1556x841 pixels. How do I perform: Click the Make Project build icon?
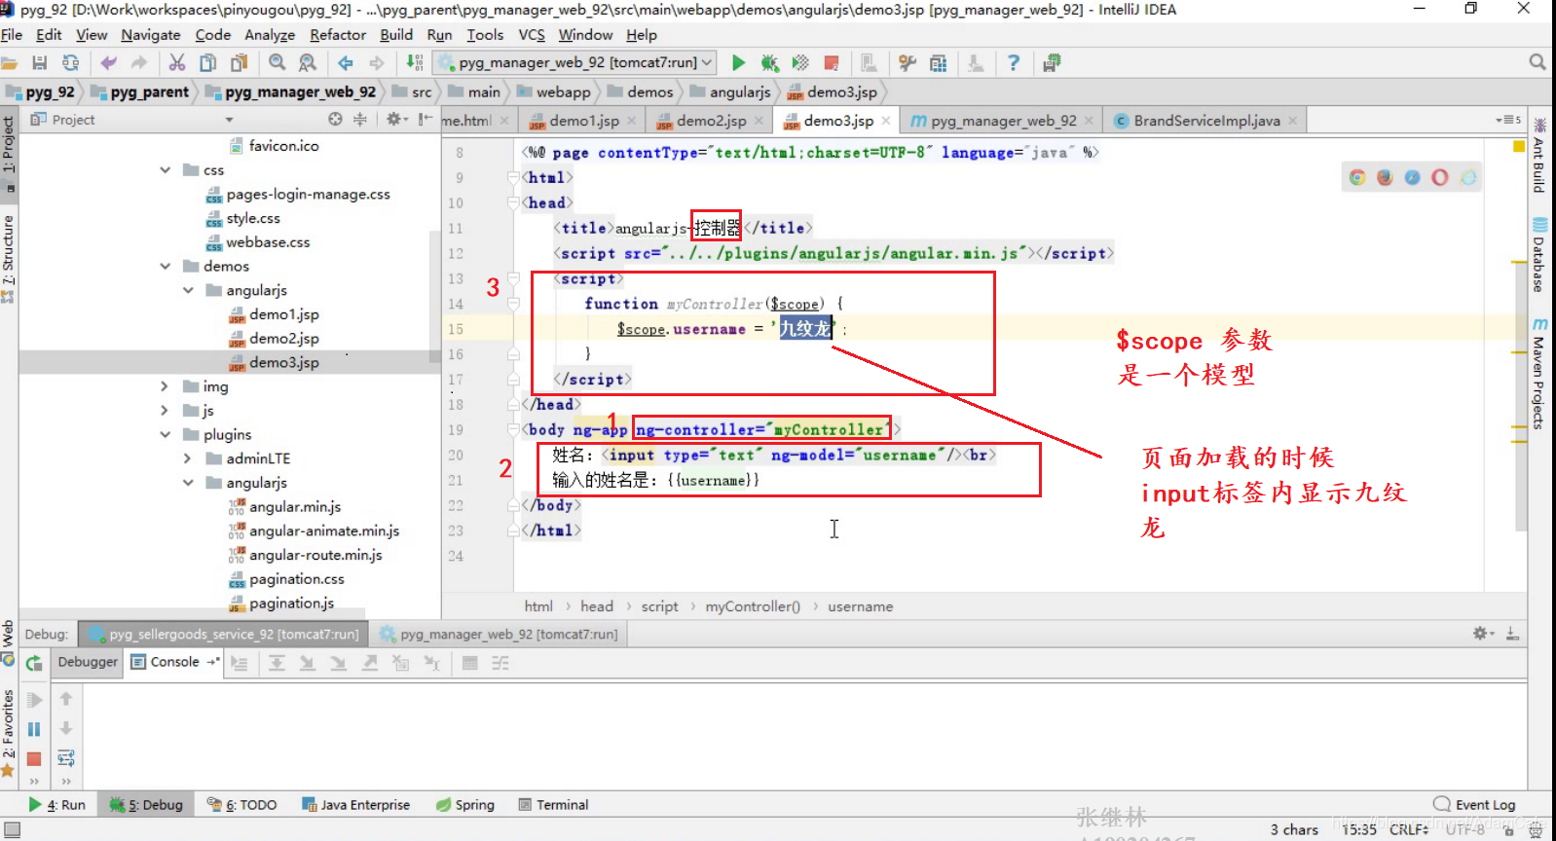pyautogui.click(x=415, y=62)
